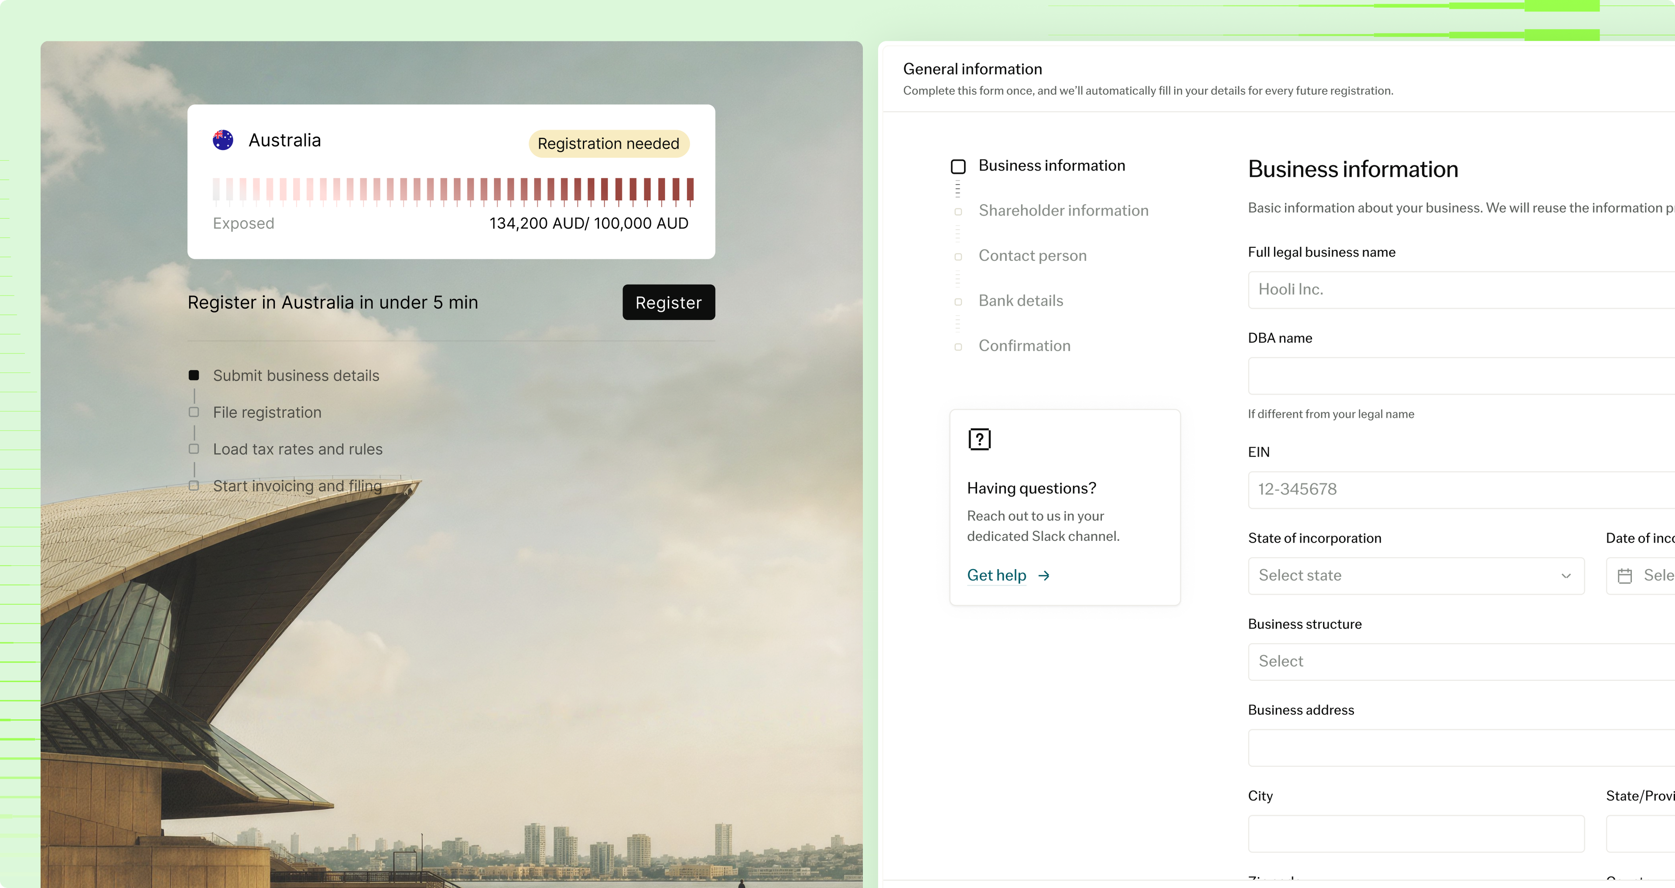Check the File registration step box

[x=194, y=412]
